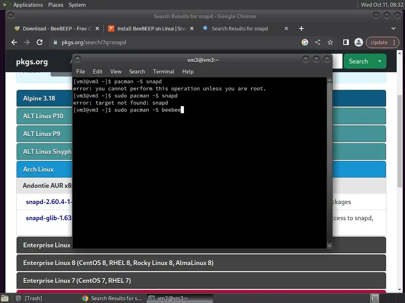Open the Applications menu

pyautogui.click(x=28, y=5)
